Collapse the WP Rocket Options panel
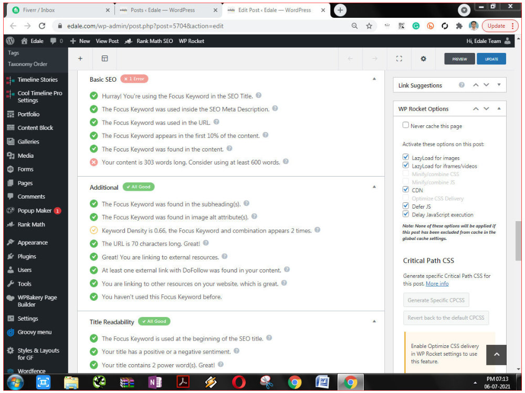525x393 pixels. (499, 108)
